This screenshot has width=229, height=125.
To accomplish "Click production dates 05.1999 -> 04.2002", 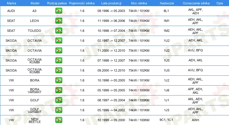I will [x=111, y=110].
